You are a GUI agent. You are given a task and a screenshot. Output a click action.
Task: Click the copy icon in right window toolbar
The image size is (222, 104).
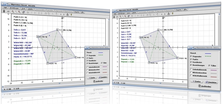[x=157, y=14]
